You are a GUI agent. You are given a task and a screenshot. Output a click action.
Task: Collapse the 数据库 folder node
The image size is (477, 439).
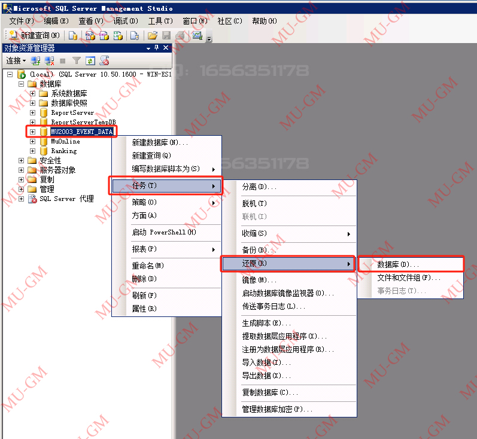pos(21,84)
